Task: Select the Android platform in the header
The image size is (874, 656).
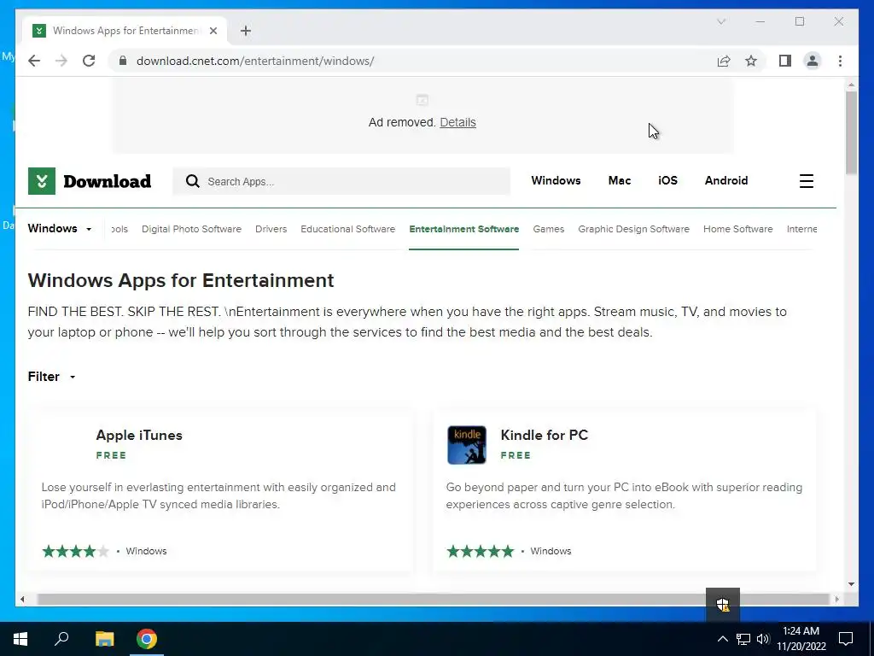Action: tap(725, 180)
